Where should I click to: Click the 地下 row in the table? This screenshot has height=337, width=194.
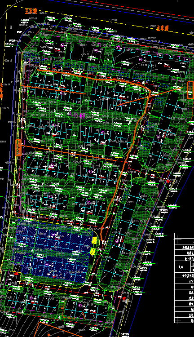[184, 275]
